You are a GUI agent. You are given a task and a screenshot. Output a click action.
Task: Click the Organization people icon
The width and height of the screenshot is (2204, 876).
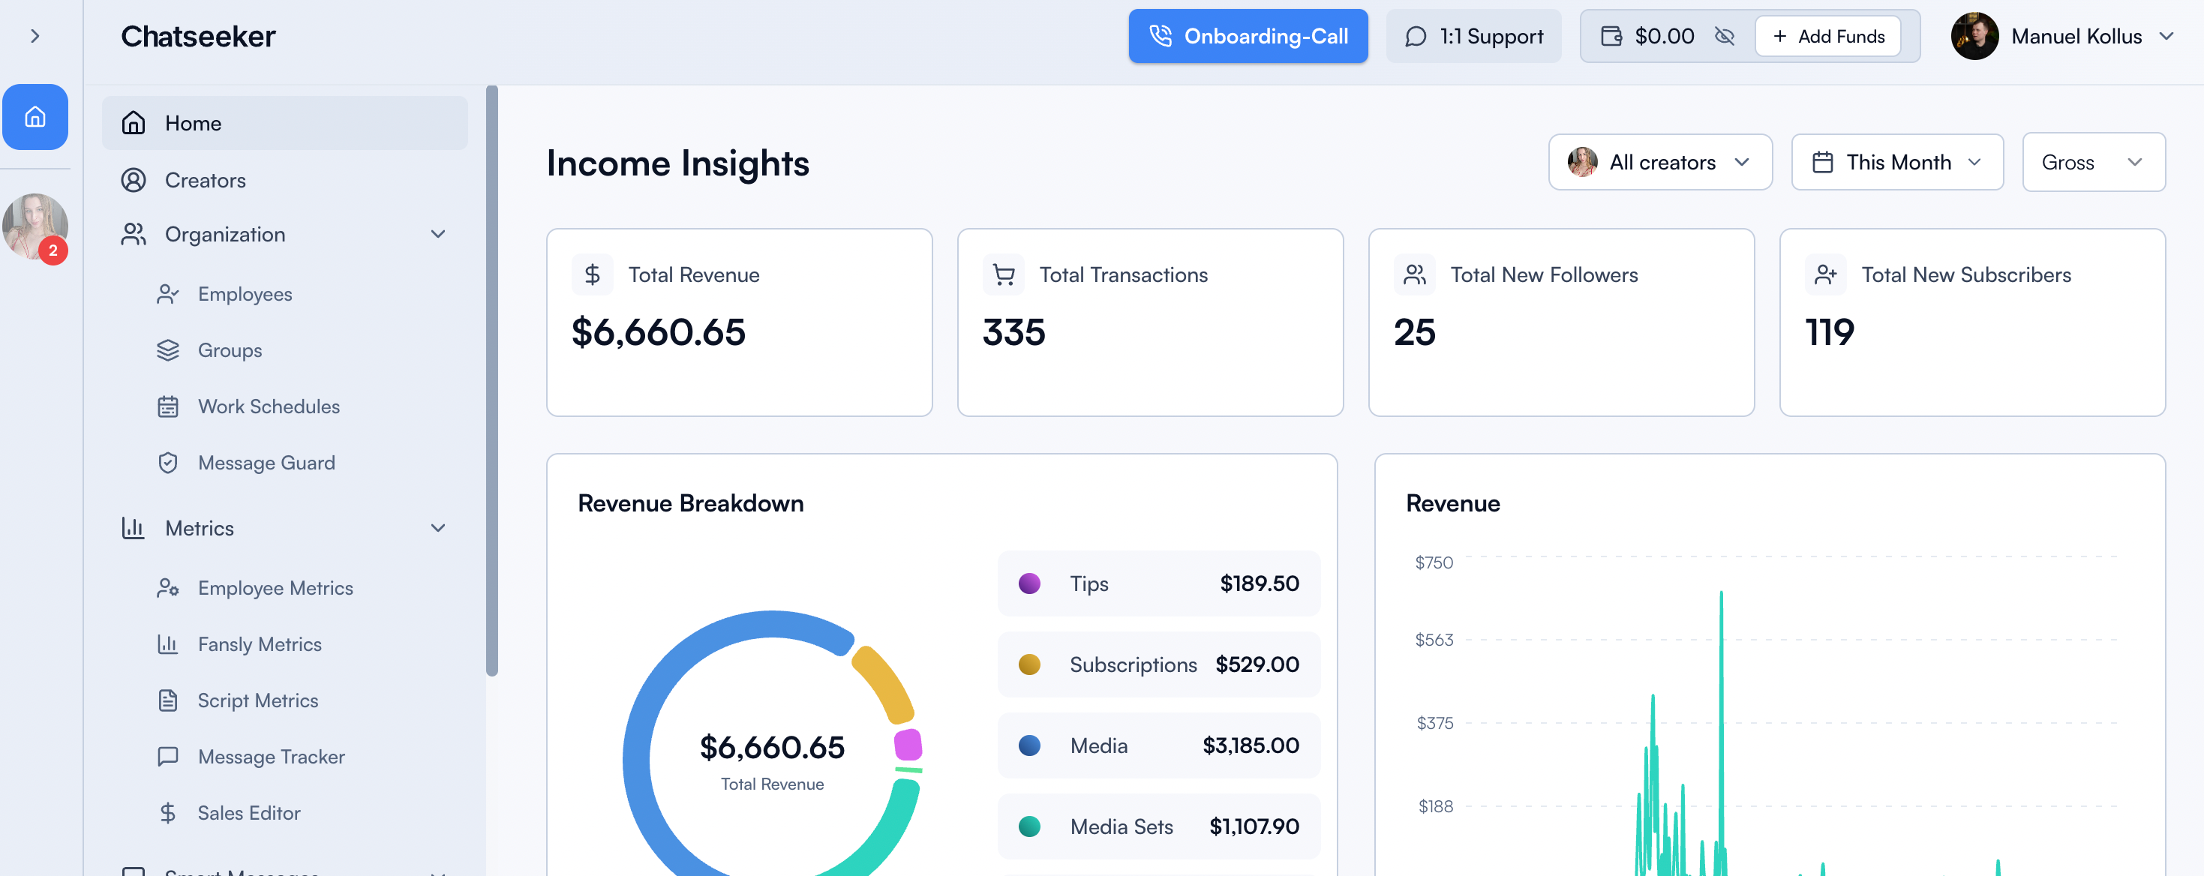click(x=134, y=235)
